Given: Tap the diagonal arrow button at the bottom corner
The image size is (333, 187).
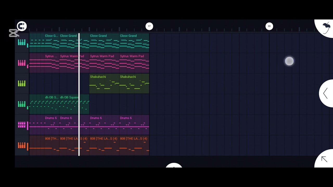Looking at the screenshot, I should point(324,159).
